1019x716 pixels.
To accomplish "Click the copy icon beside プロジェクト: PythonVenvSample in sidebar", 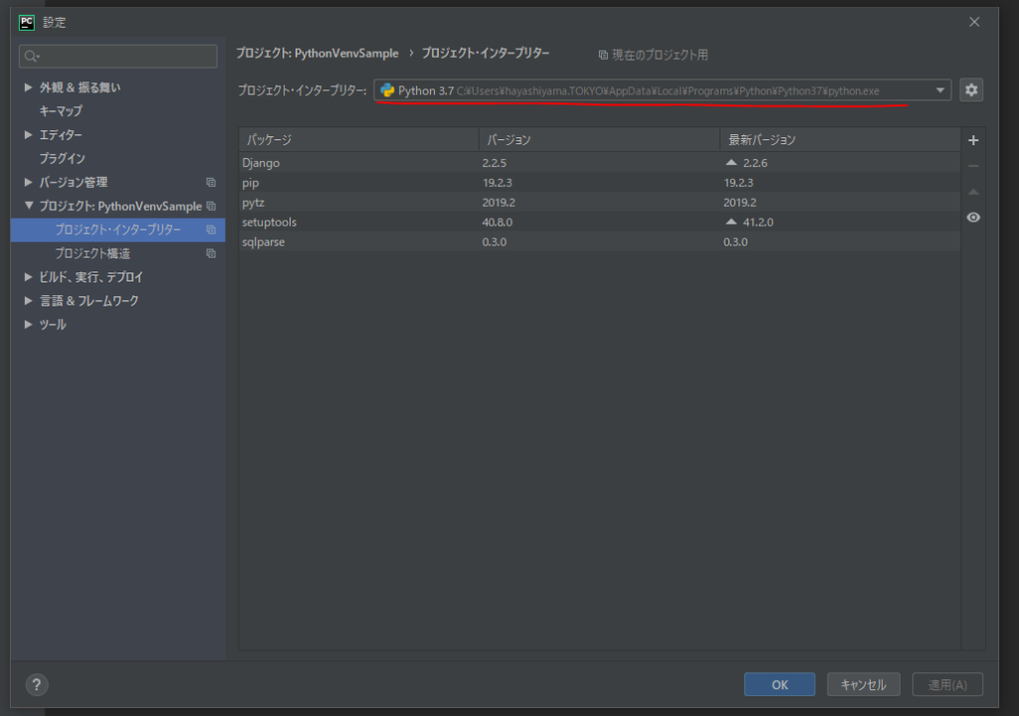I will click(x=211, y=206).
